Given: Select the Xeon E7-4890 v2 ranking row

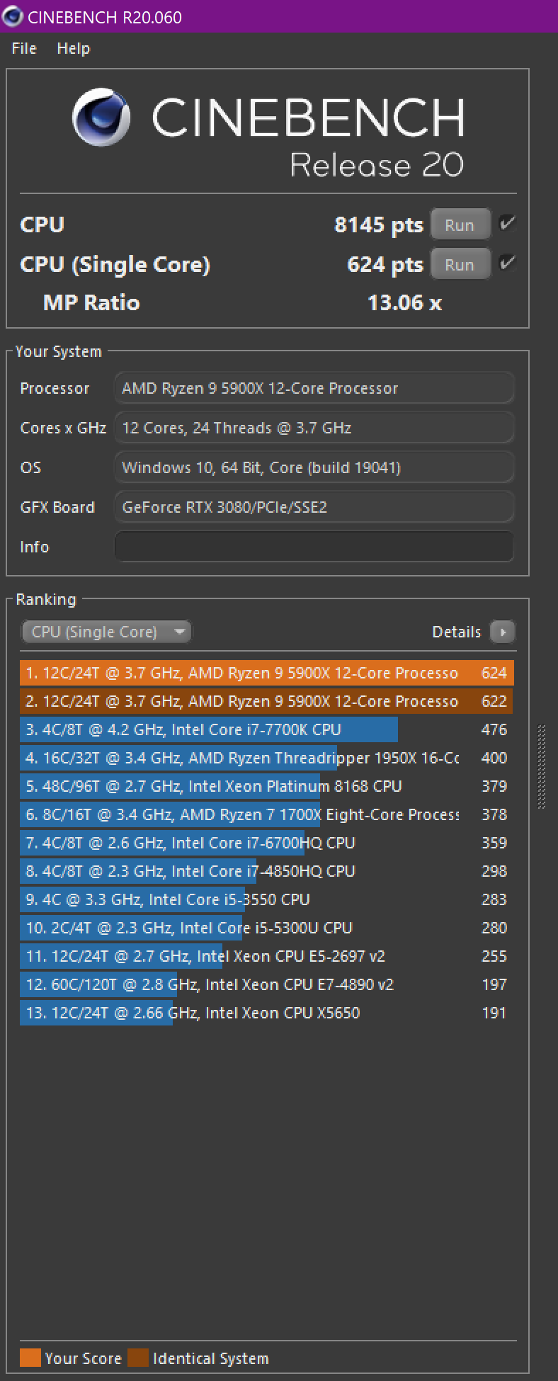Looking at the screenshot, I should pyautogui.click(x=267, y=984).
